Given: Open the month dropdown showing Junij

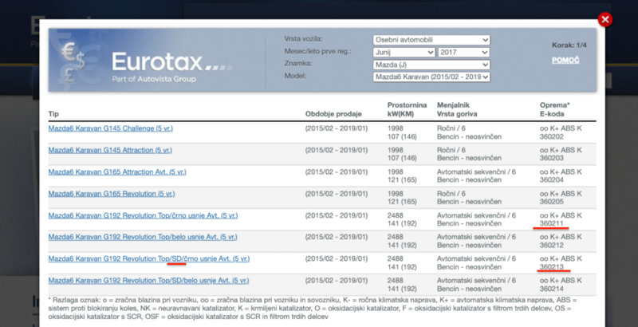Looking at the screenshot, I should (403, 51).
